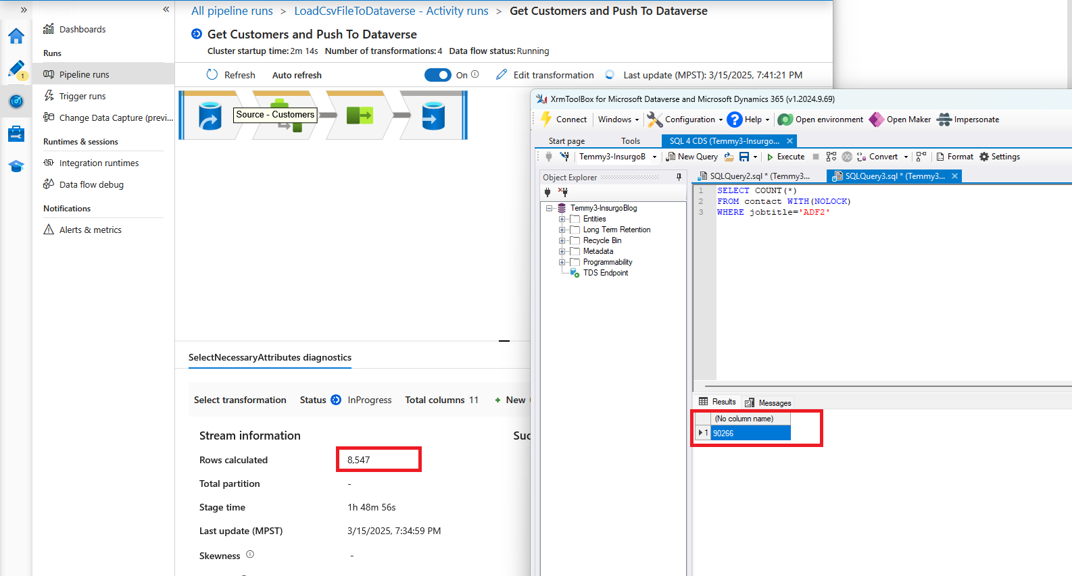Open Data flow debug page
This screenshot has height=576, width=1072.
pos(84,184)
